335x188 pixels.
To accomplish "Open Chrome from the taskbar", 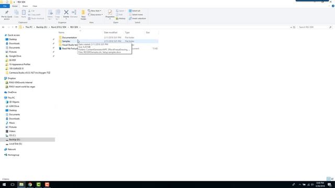I will tap(30, 184).
